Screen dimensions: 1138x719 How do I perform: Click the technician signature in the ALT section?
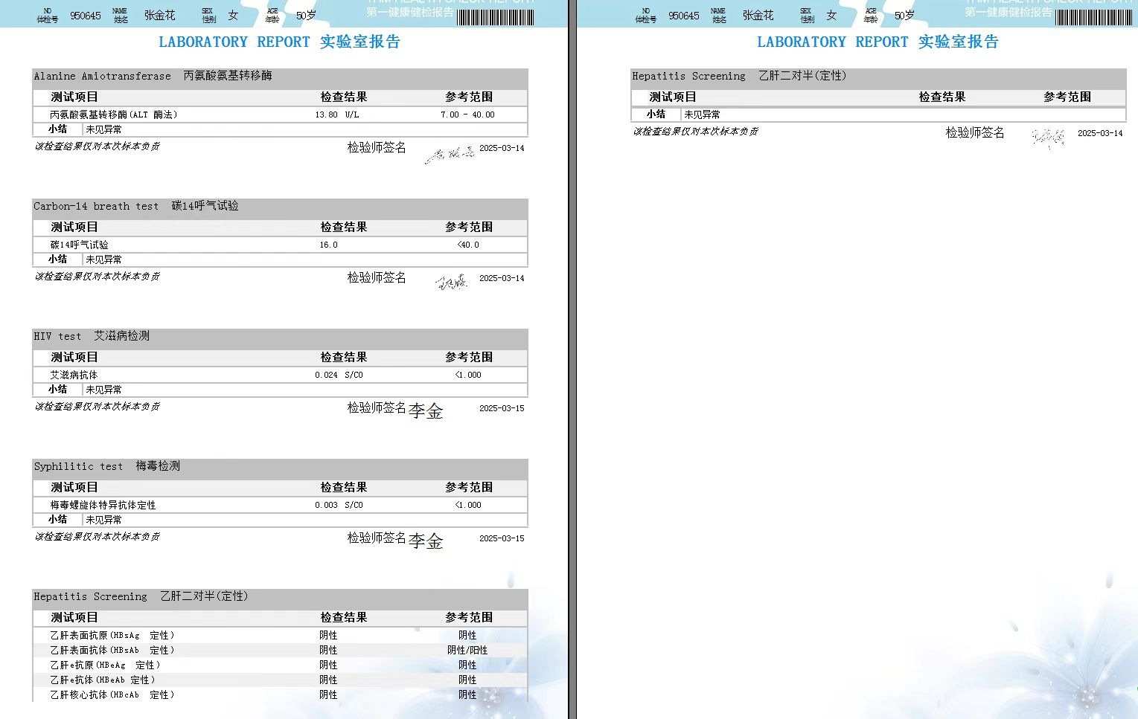(450, 155)
